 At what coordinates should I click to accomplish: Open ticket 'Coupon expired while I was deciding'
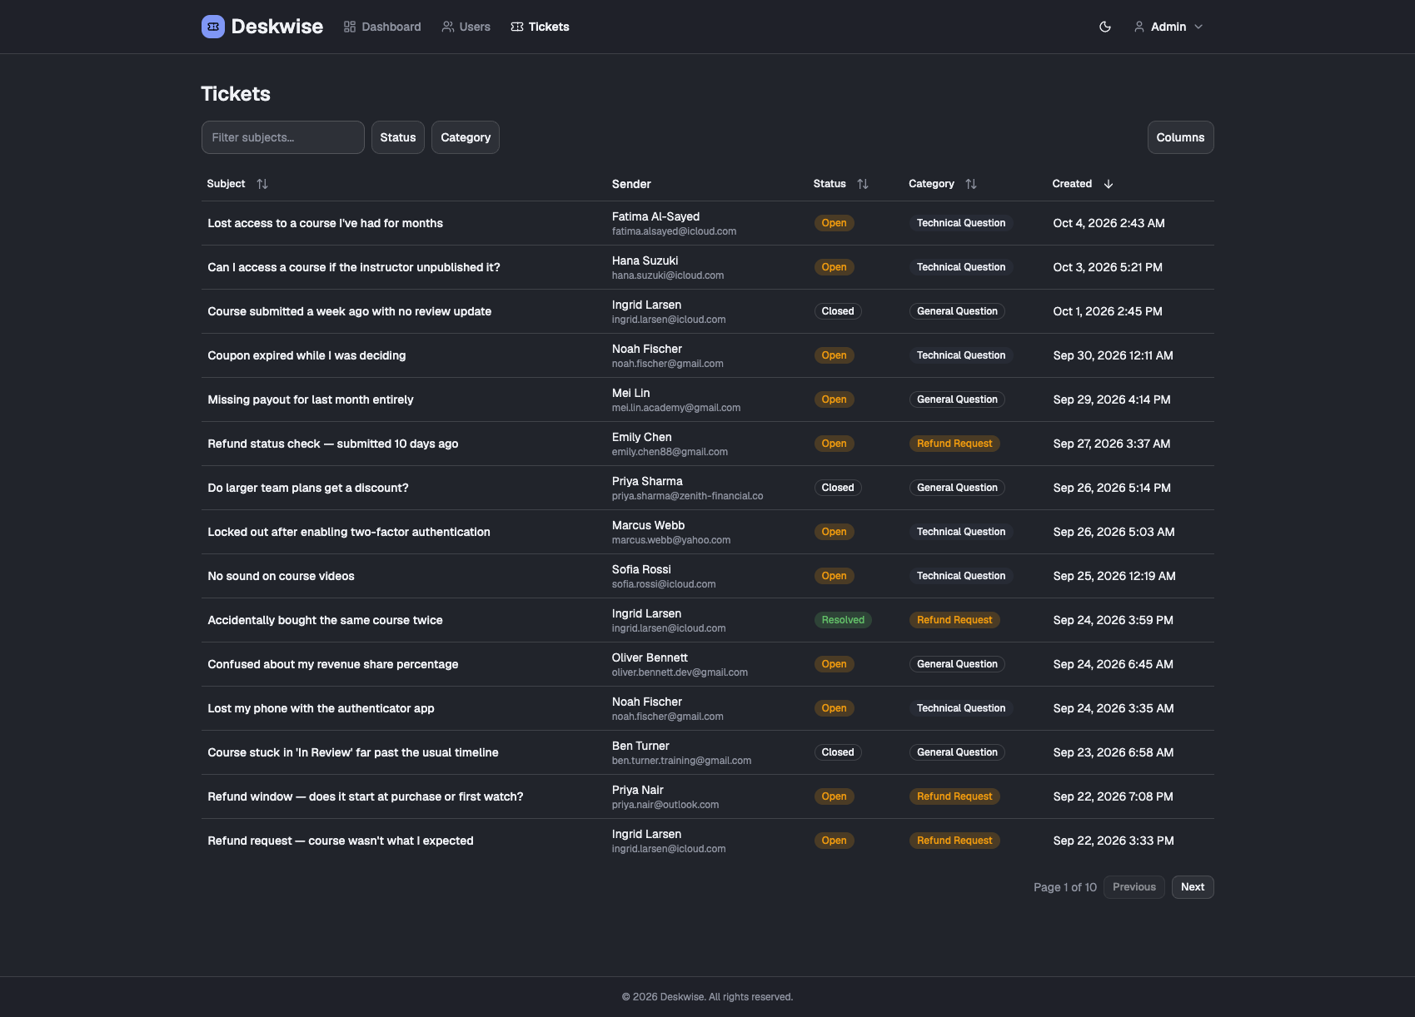tap(306, 355)
